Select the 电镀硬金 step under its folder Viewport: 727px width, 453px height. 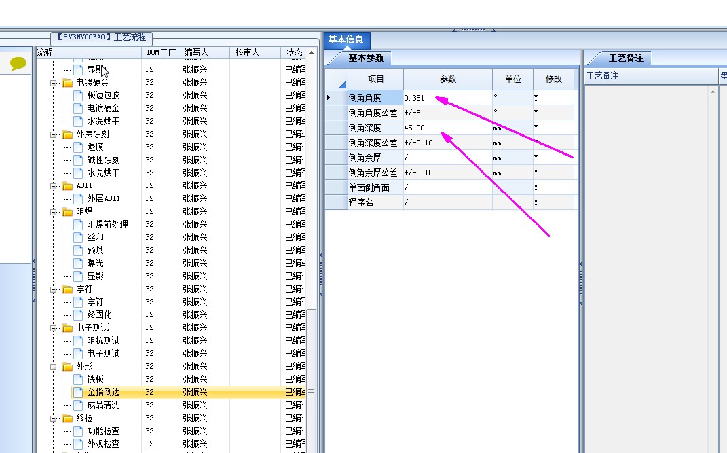tap(103, 108)
